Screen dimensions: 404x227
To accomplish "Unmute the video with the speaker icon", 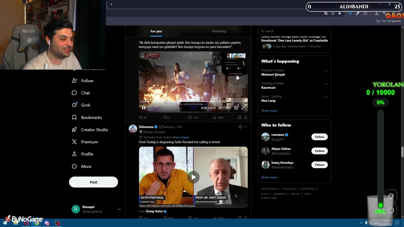I will pos(220,108).
